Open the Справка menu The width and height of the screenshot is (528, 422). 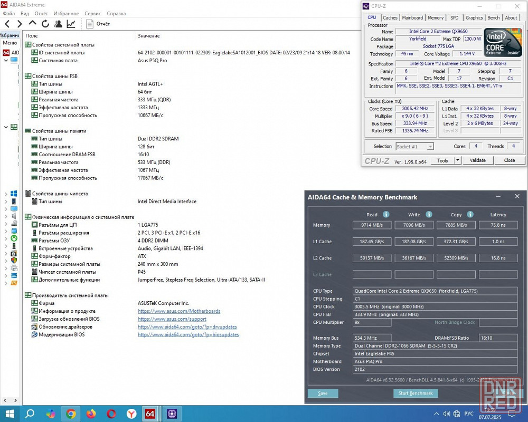[x=116, y=14]
